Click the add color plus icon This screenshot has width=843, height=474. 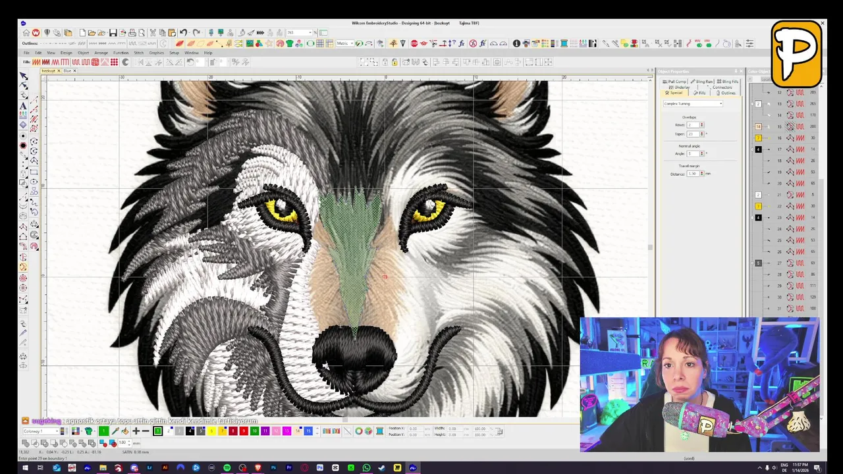coord(136,431)
